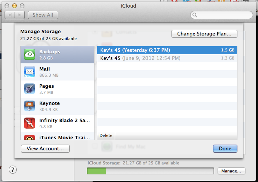Select the Pages 3.7 MB row
Image resolution: width=258 pixels, height=182 pixels.
57,89
